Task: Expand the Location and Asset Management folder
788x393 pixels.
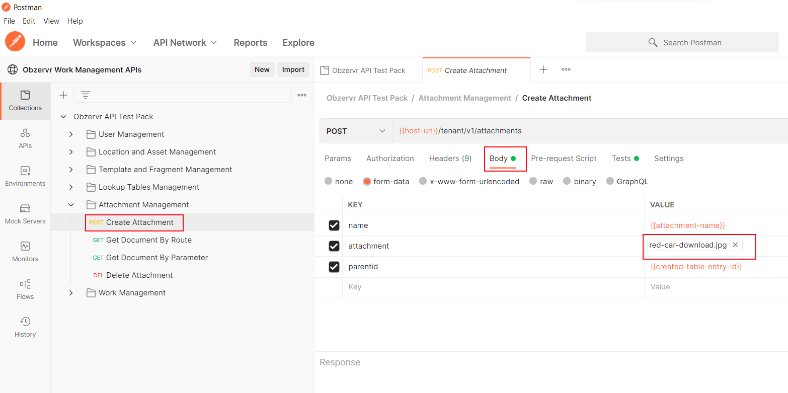Action: (71, 152)
